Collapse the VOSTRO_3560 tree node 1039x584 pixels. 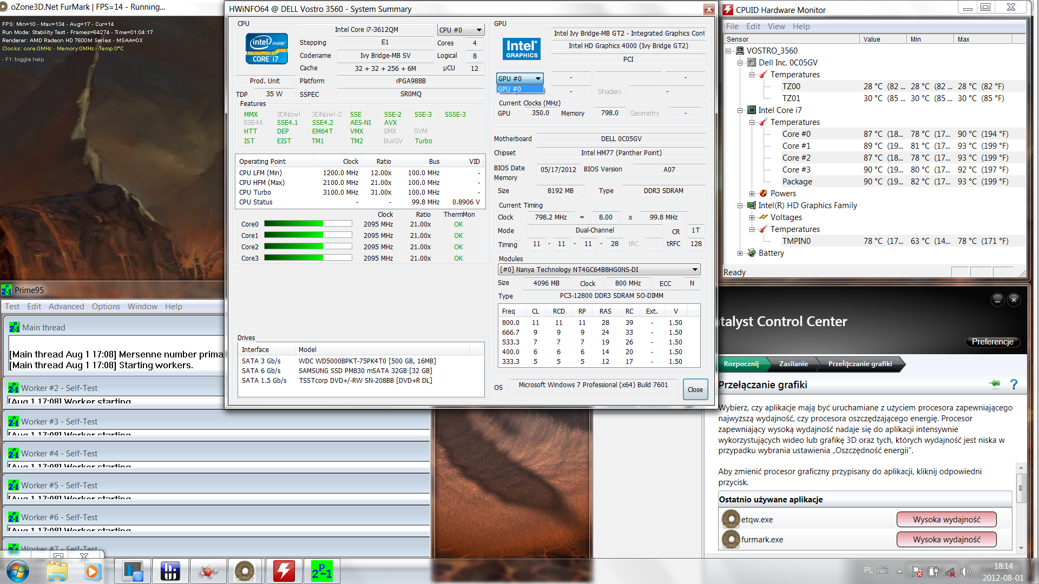(728, 51)
